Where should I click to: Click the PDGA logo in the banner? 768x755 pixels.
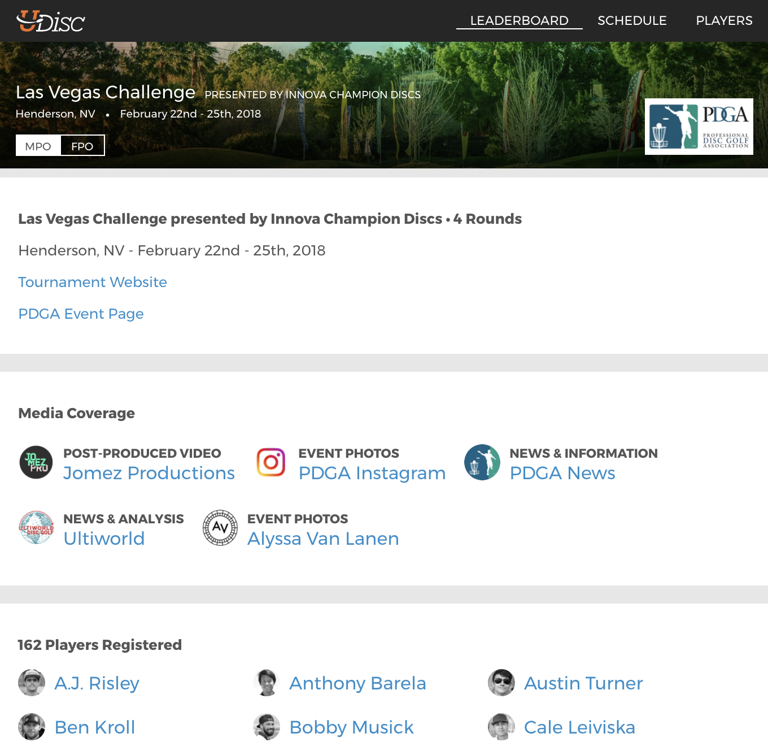click(699, 127)
